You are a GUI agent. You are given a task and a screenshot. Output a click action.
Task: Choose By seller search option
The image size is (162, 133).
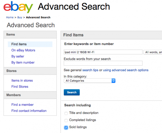[x=18, y=56]
